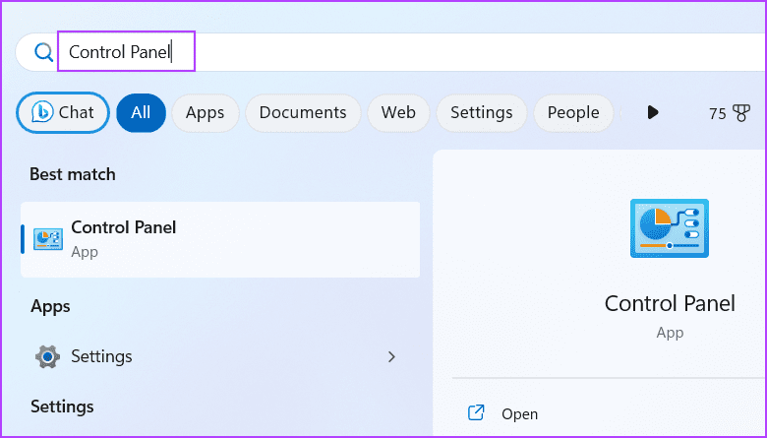
Task: Filter results by Web
Action: point(398,113)
